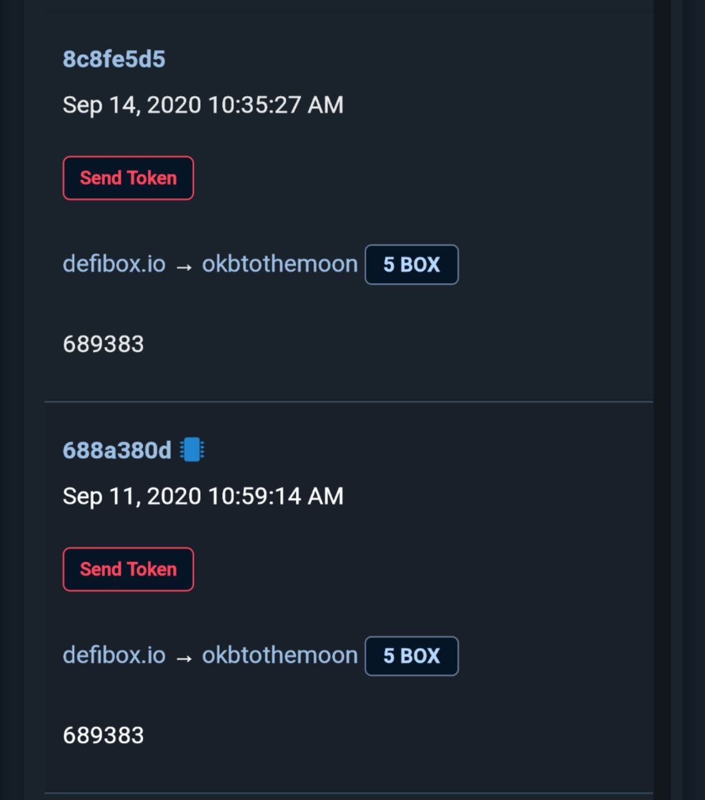Open transaction hash 8c8fe5d5
705x800 pixels.
coord(114,59)
